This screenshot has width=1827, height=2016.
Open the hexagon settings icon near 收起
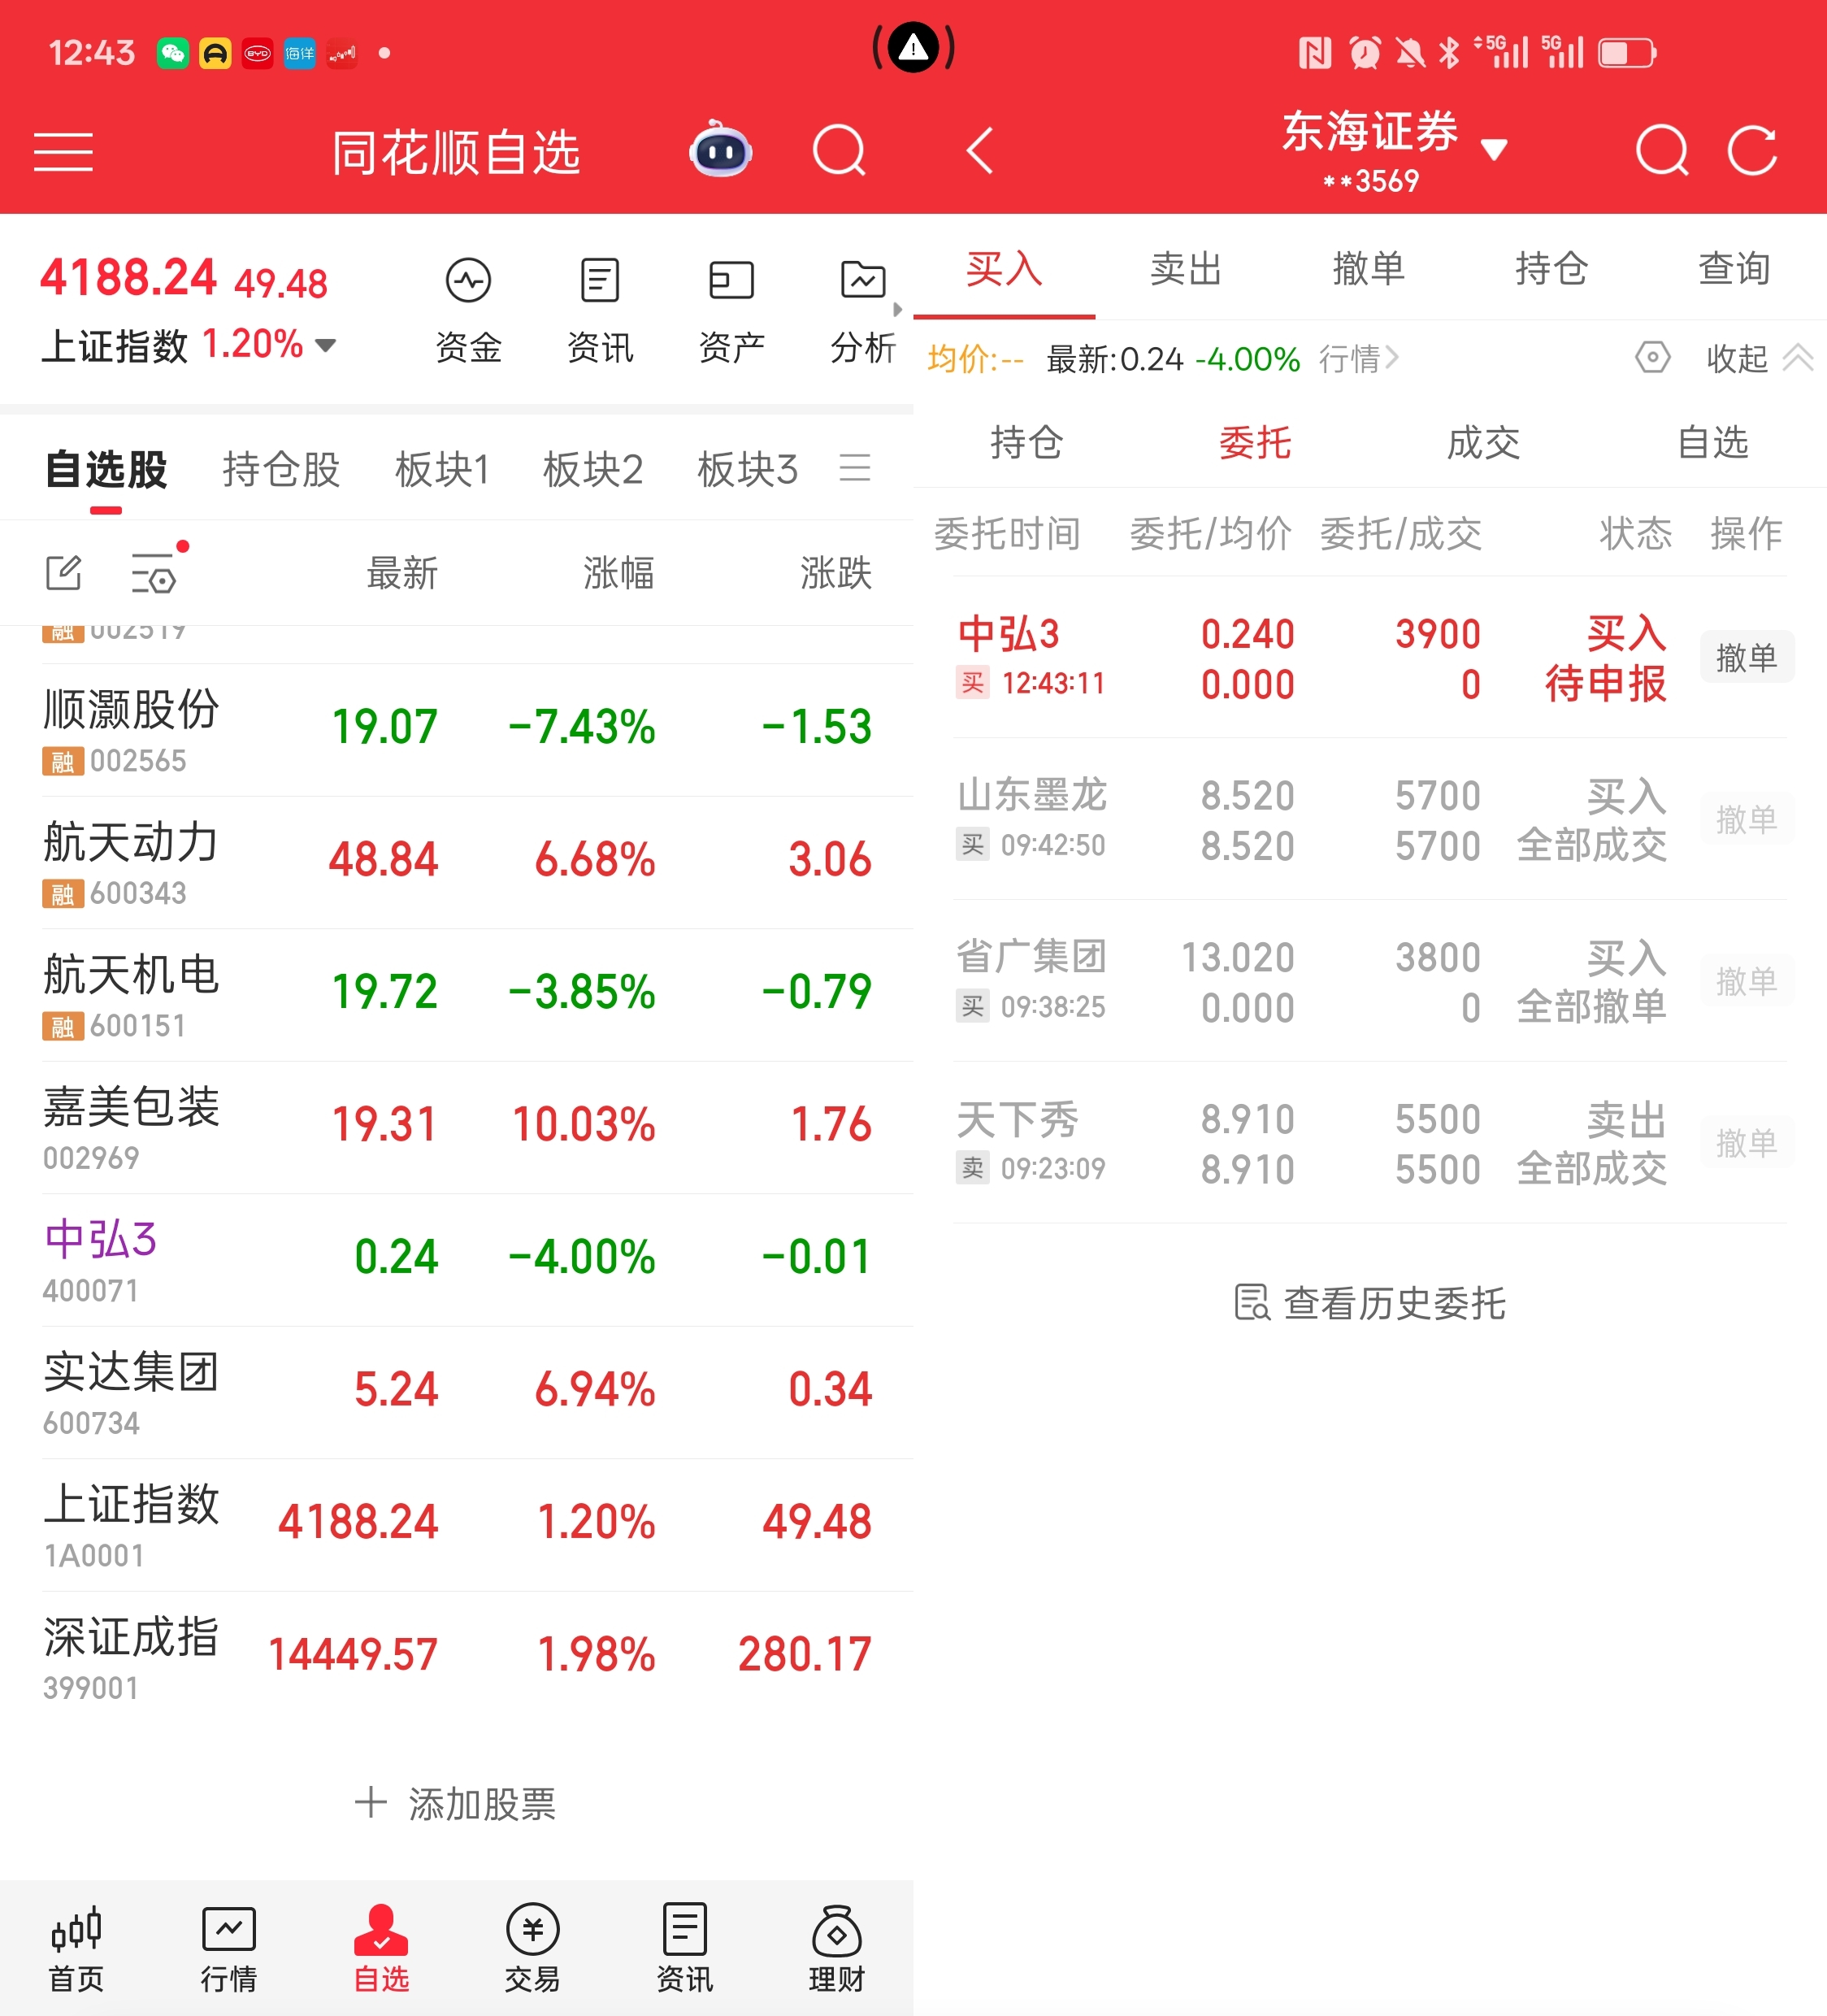tap(1652, 357)
